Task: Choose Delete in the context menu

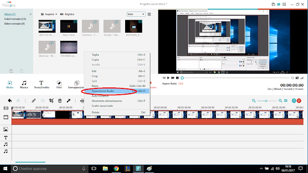Action: point(116,112)
